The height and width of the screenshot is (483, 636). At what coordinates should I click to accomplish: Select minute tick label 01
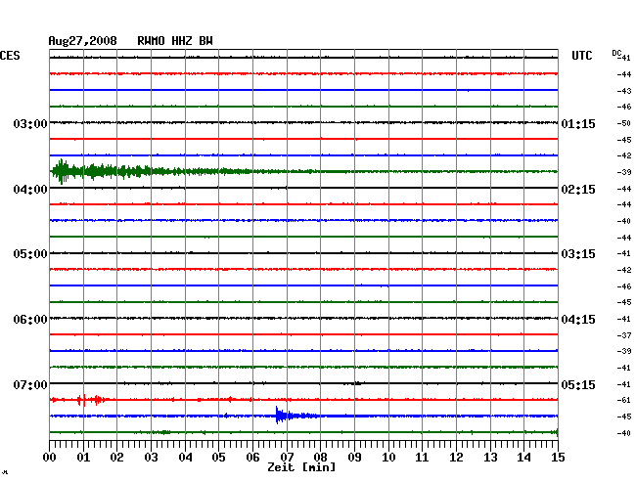click(x=83, y=457)
